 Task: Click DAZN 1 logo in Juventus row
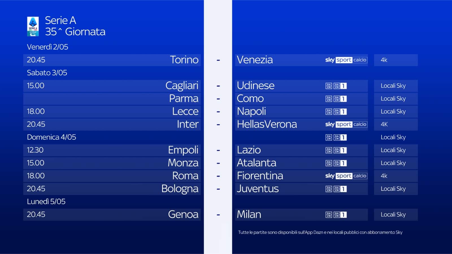[336, 189]
